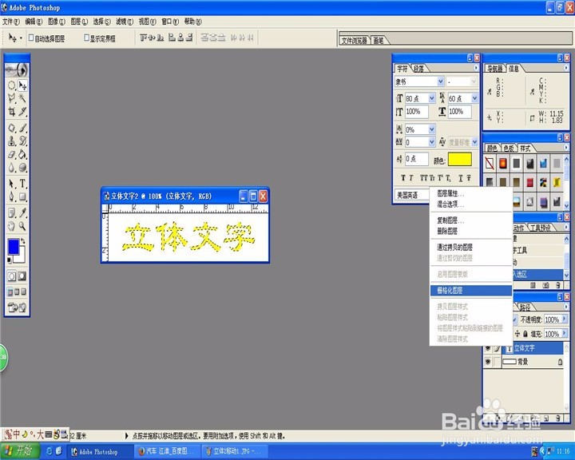This screenshot has height=460, width=575.
Task: Toggle visibility eye of 背景 layer
Action: point(488,362)
